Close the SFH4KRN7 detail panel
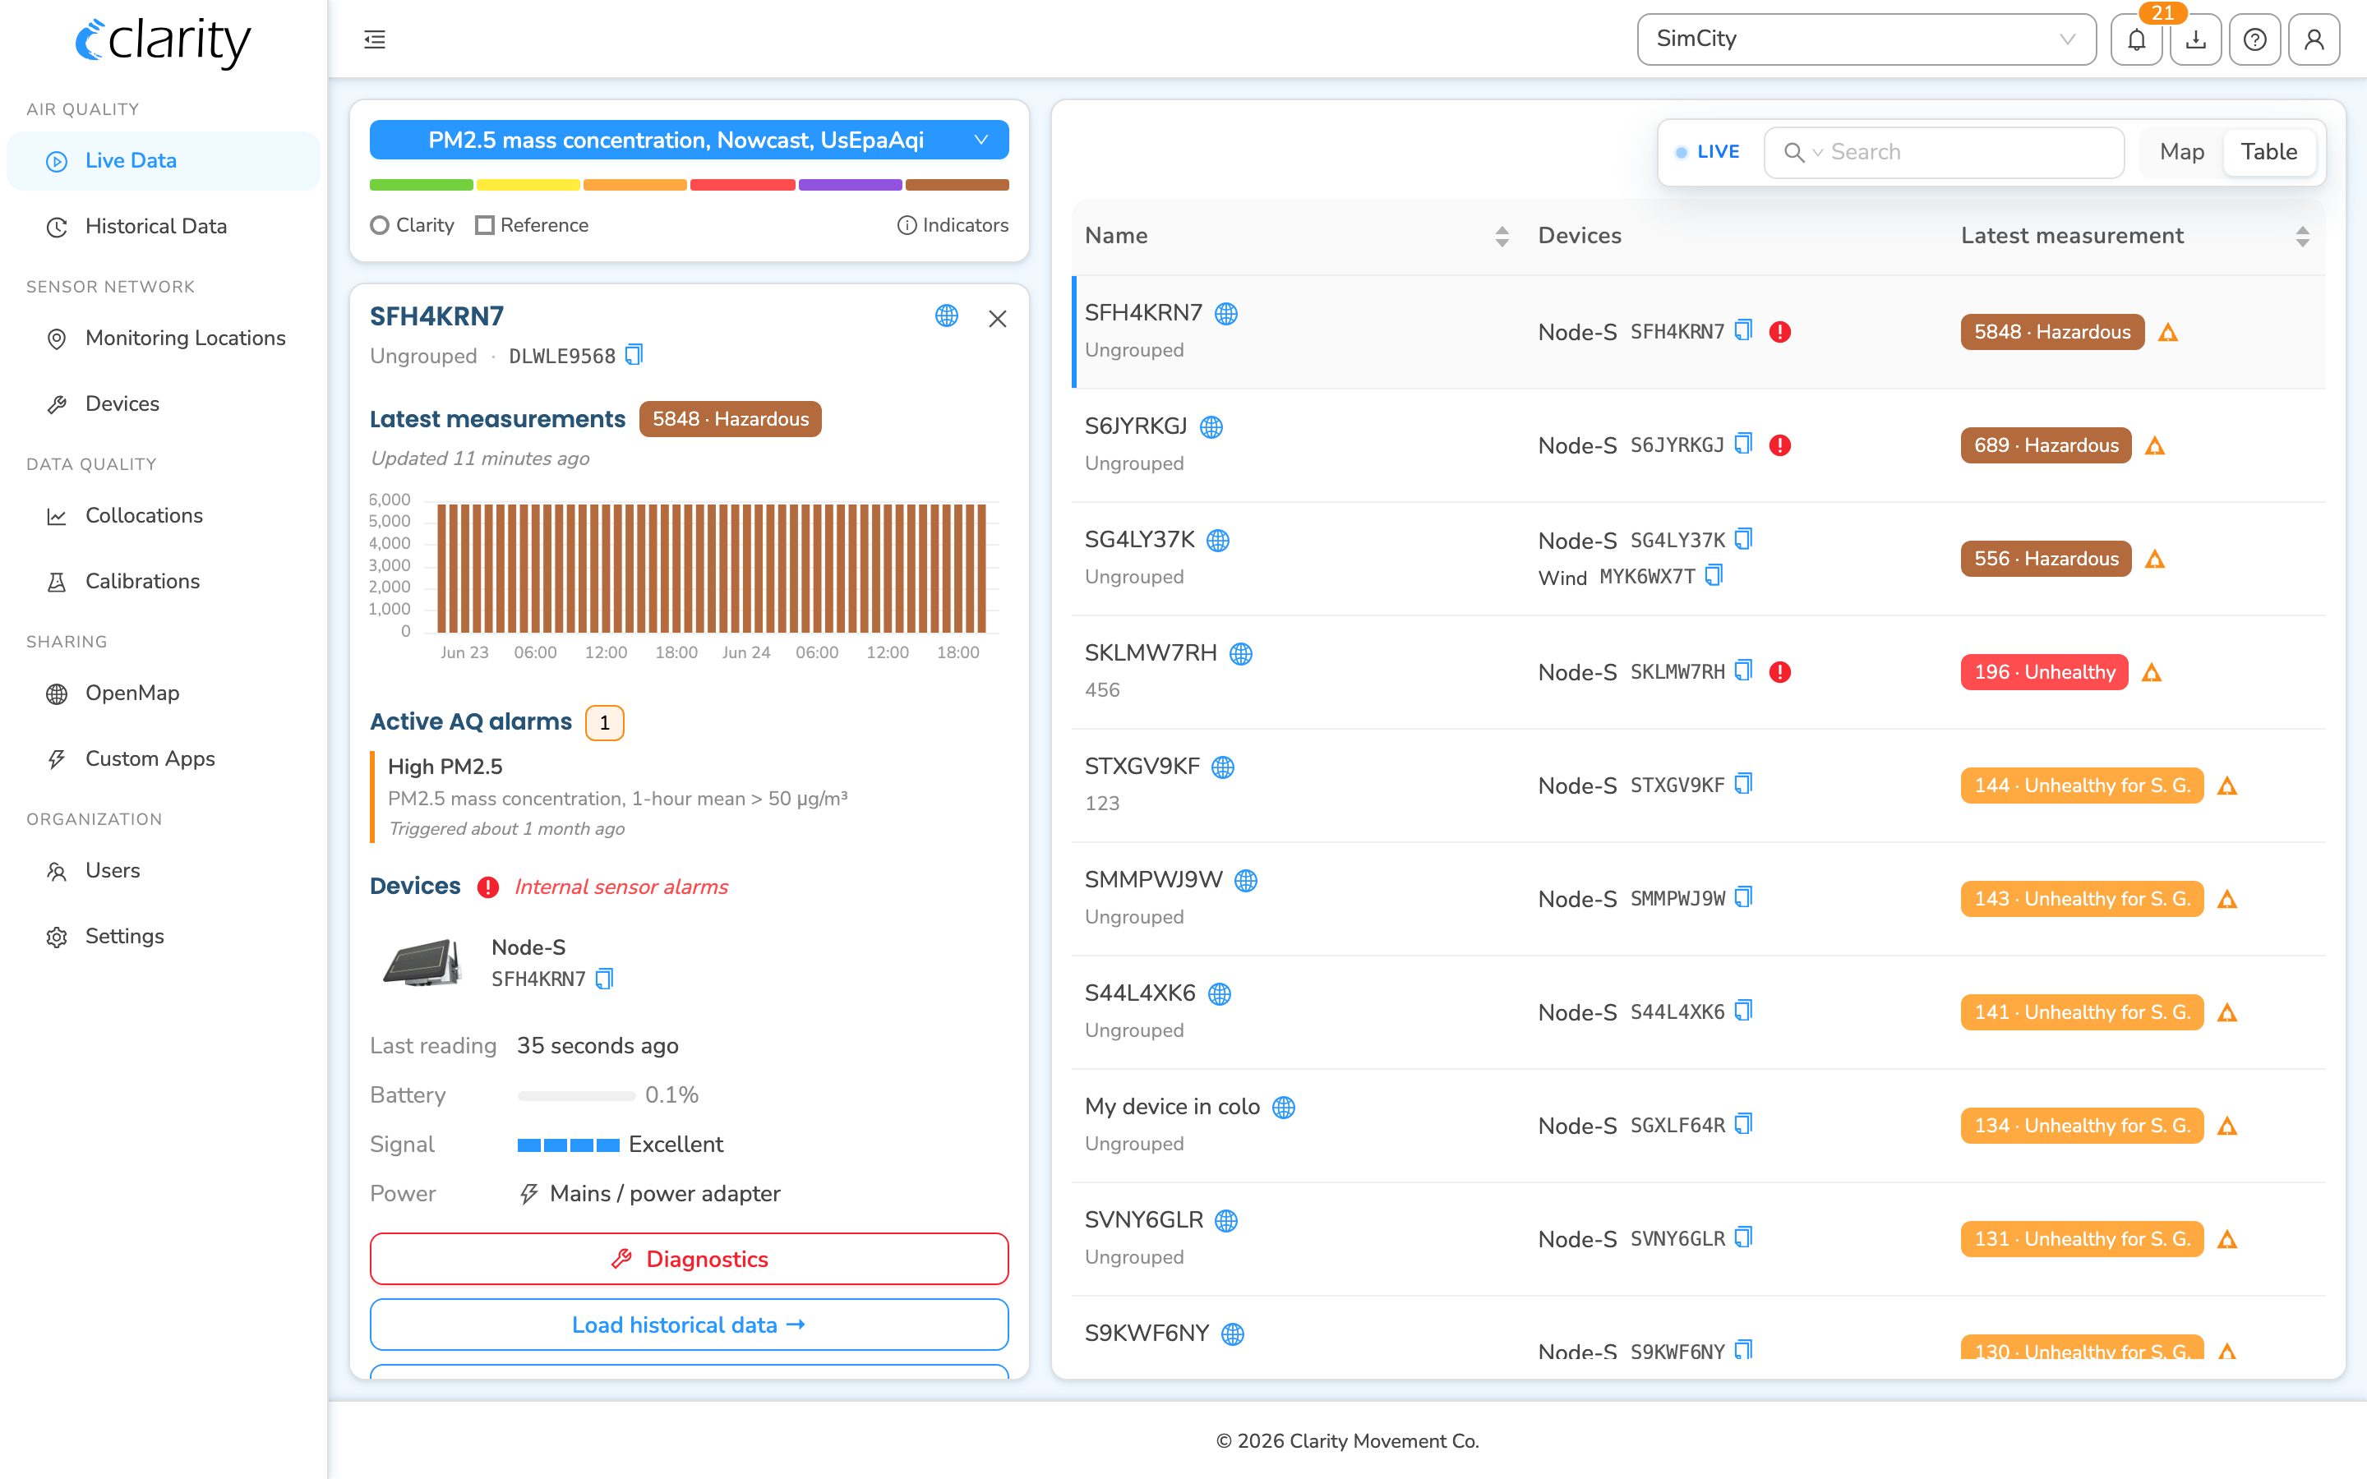The height and width of the screenshot is (1479, 2367). 997,319
